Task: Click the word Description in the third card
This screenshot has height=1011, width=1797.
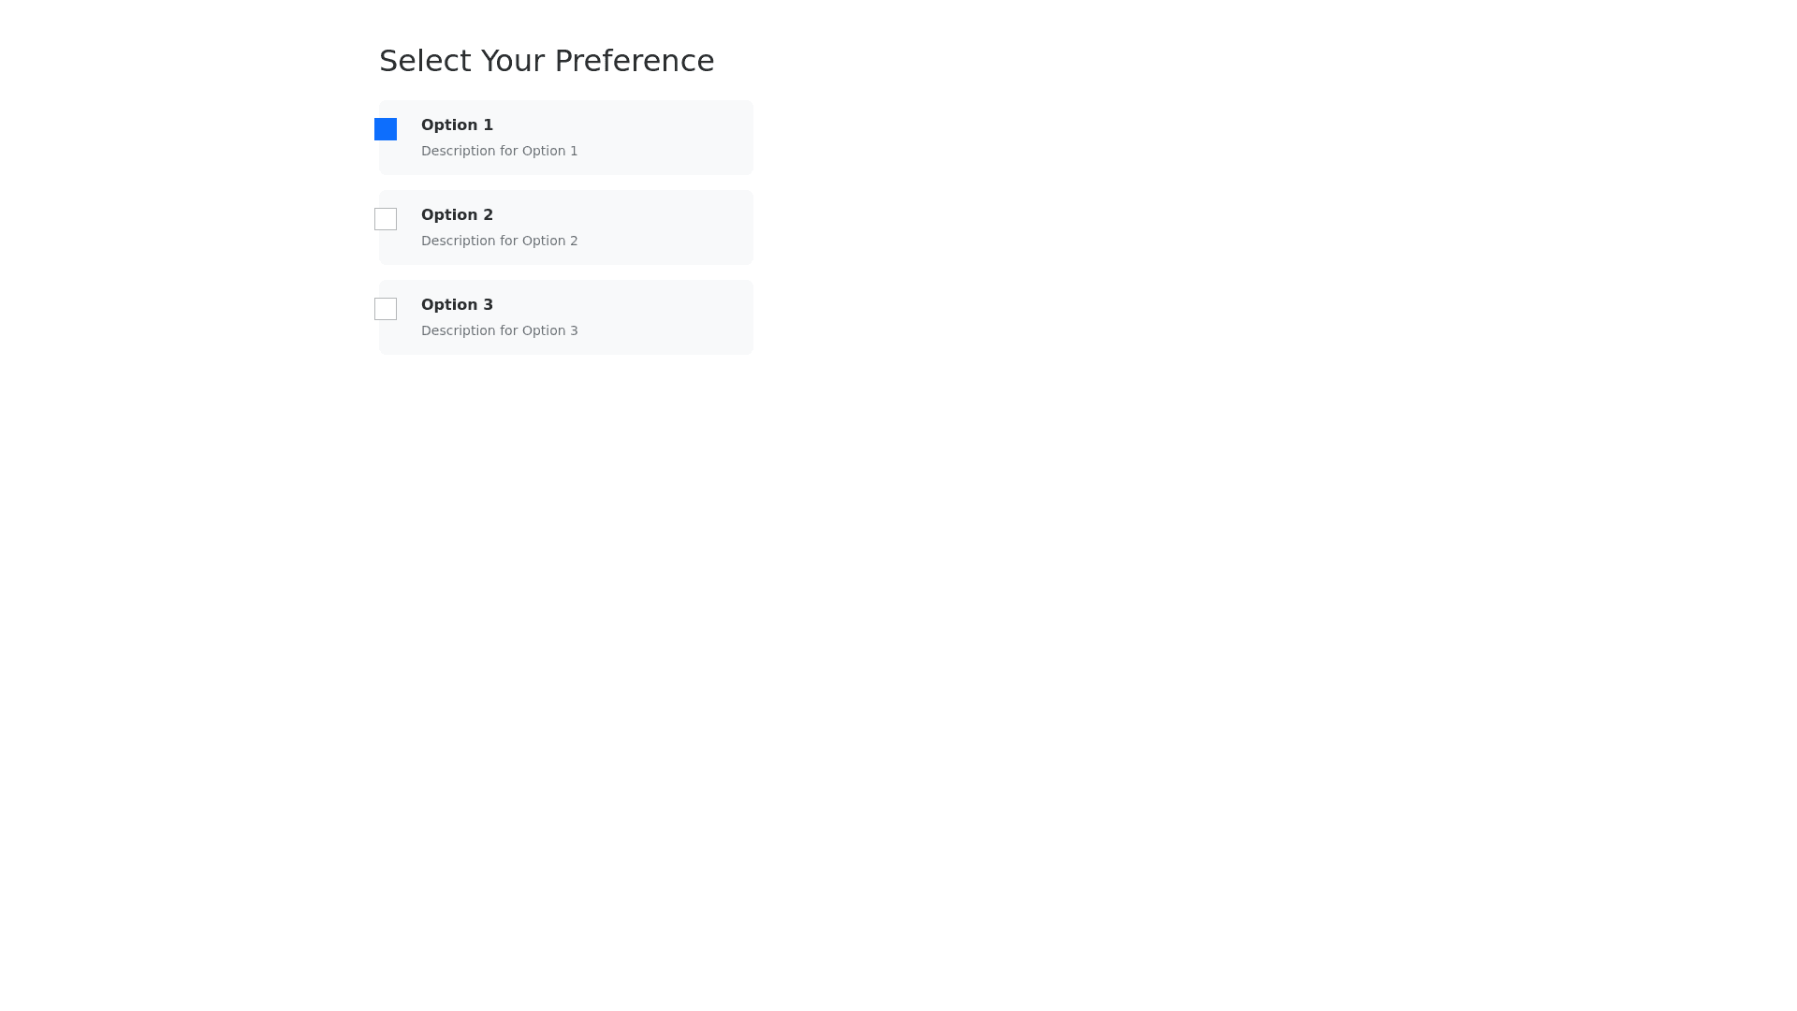Action: tap(458, 330)
